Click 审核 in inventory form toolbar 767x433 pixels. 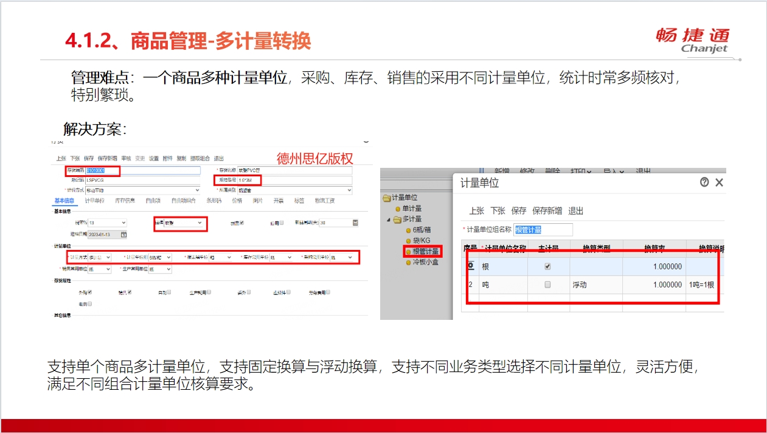point(127,158)
